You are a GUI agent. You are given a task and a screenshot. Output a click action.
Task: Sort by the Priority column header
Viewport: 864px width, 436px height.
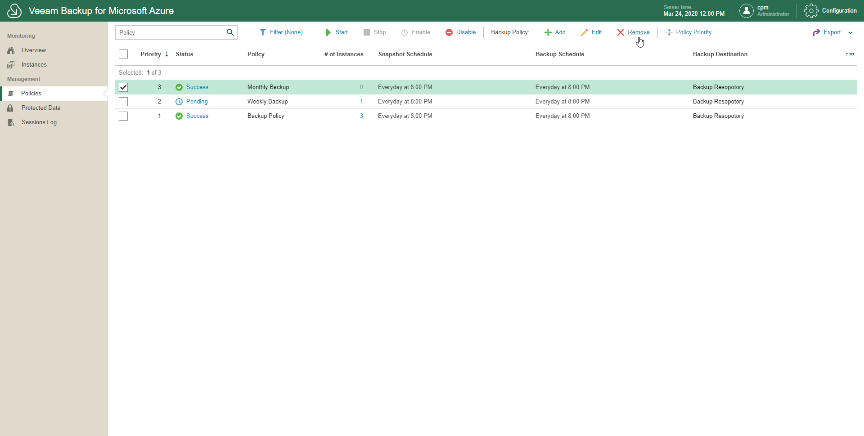[x=151, y=54]
